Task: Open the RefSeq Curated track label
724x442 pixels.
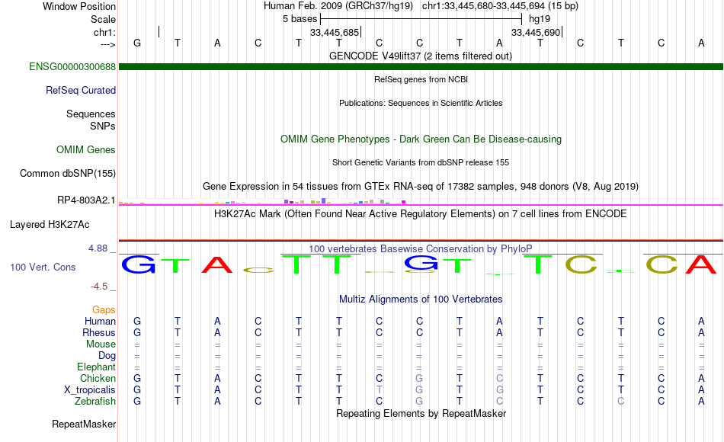Action: [x=80, y=90]
